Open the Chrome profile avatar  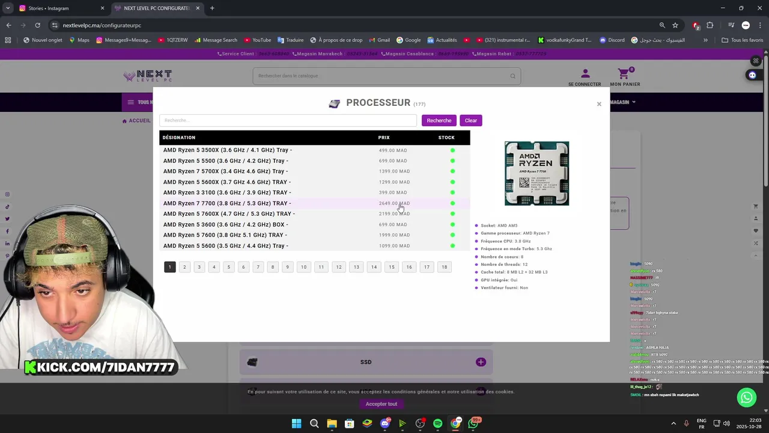[x=746, y=25]
